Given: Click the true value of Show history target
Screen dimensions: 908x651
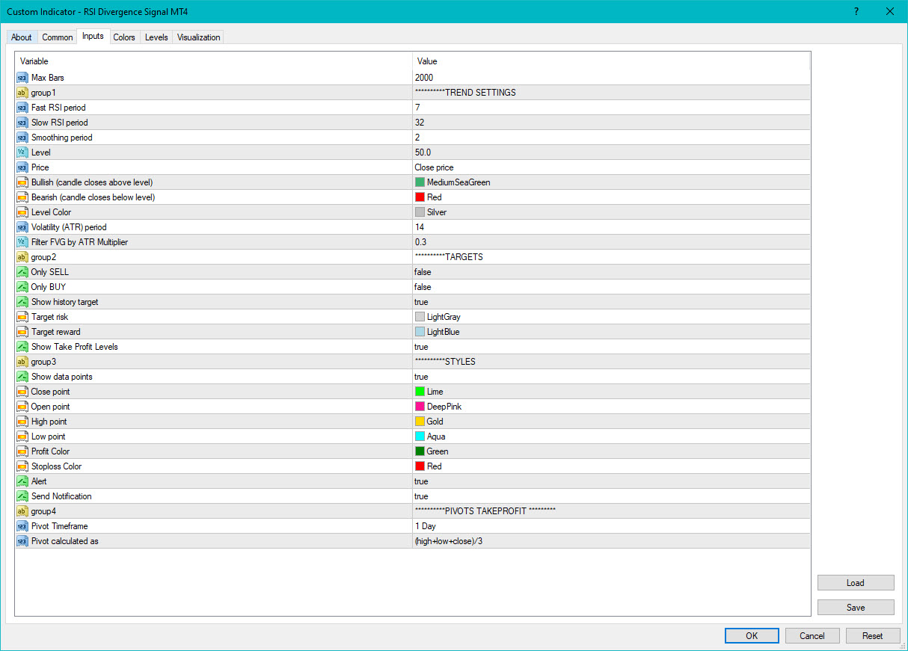Looking at the screenshot, I should (421, 302).
